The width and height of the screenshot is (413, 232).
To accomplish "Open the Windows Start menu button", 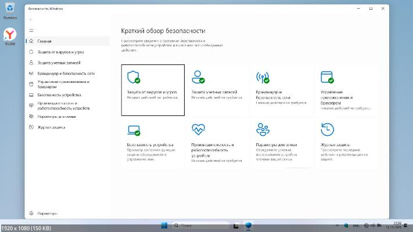I will coord(164,224).
